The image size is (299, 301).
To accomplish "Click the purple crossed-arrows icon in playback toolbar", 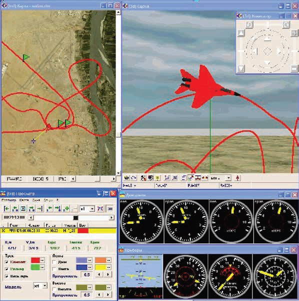I will point(100,208).
